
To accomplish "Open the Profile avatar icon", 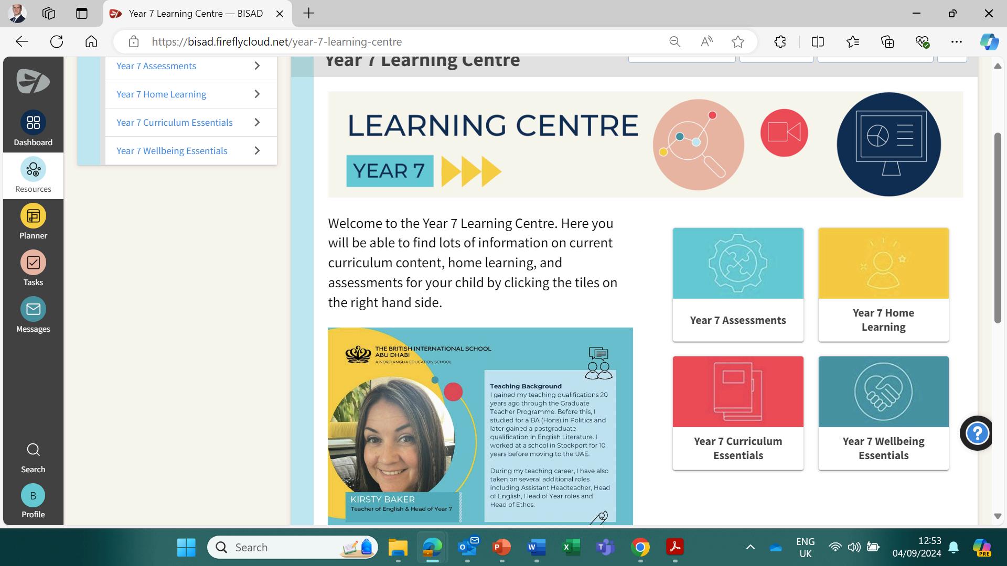I will (33, 496).
